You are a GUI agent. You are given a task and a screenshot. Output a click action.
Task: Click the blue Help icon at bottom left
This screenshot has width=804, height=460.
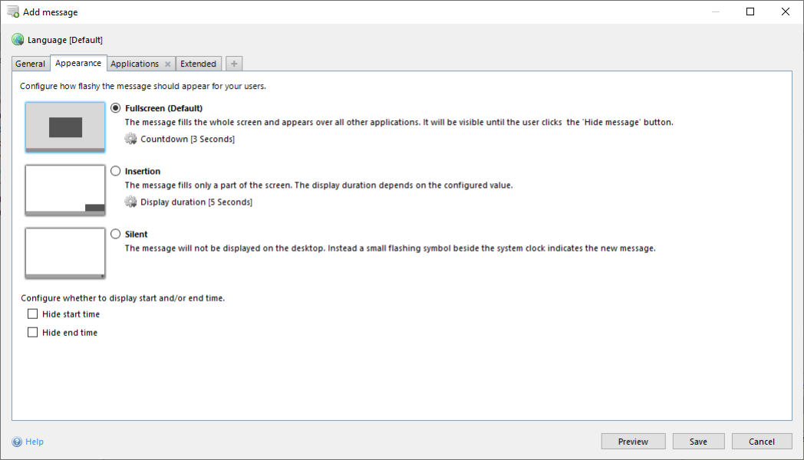click(x=18, y=442)
